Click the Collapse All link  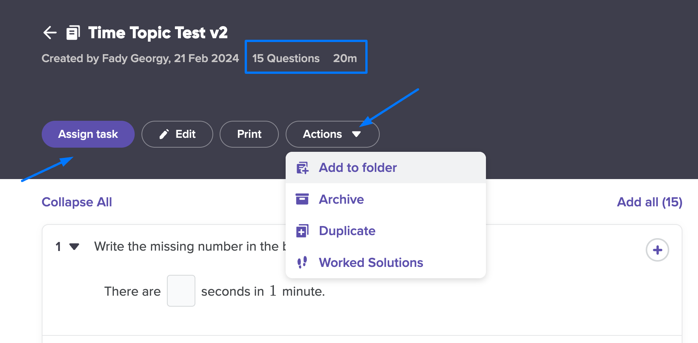coord(77,202)
